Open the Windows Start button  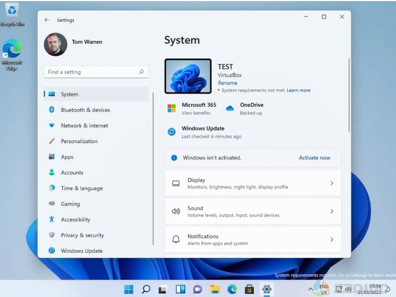pyautogui.click(x=129, y=290)
